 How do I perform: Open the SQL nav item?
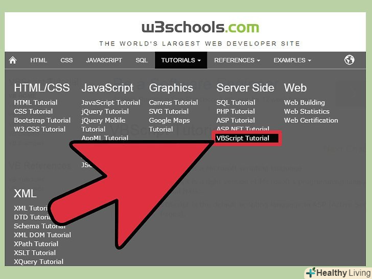click(x=142, y=60)
